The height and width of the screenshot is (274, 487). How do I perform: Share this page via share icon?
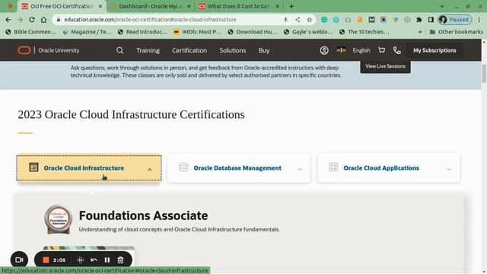[298, 20]
